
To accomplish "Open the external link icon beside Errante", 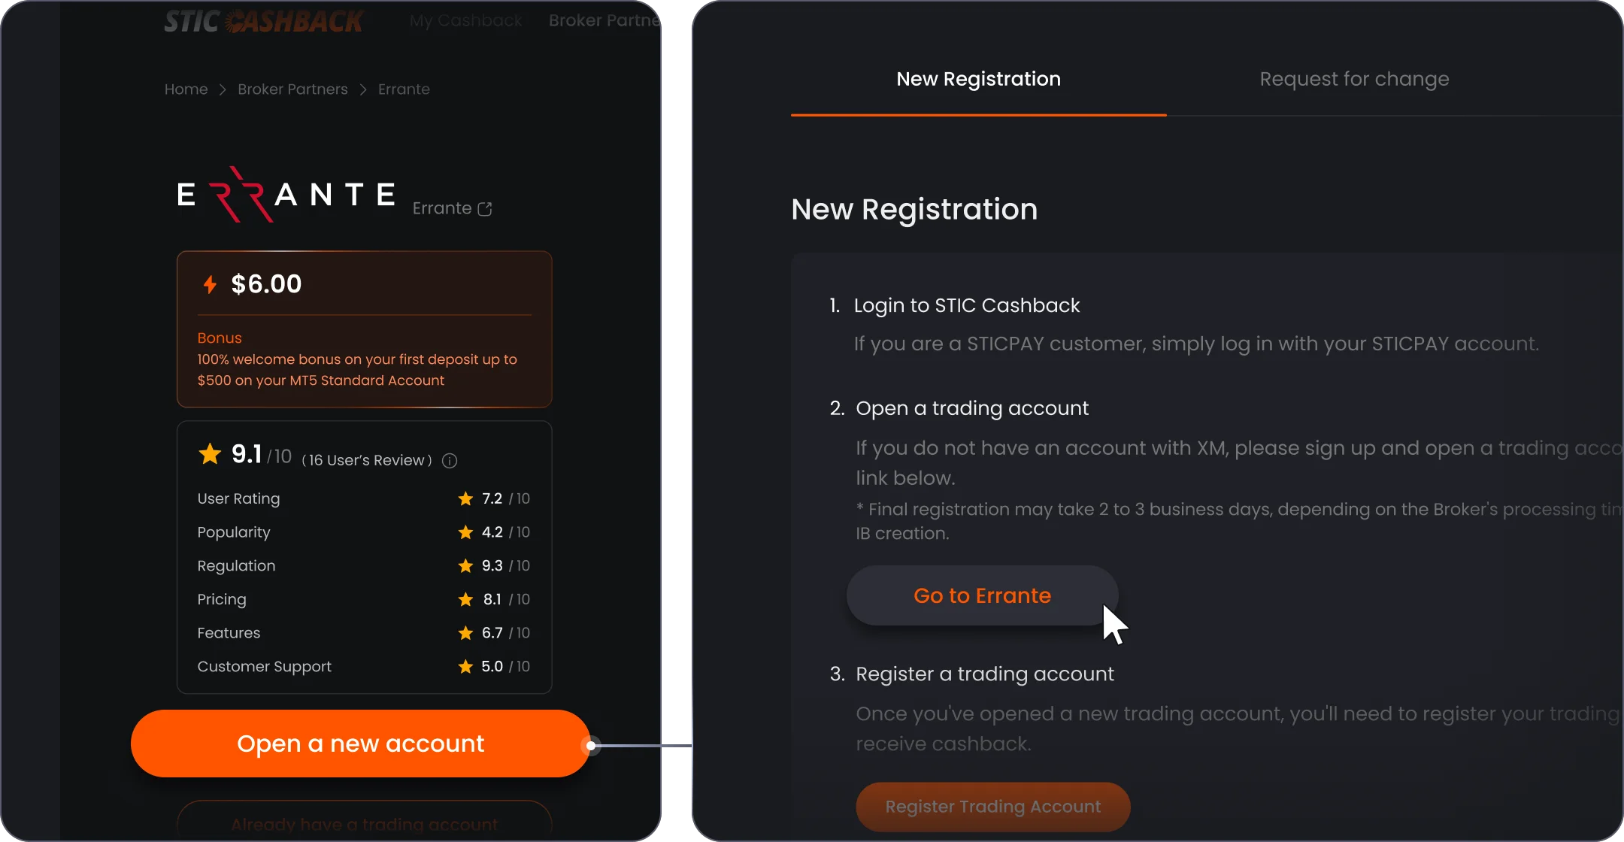I will coord(485,209).
